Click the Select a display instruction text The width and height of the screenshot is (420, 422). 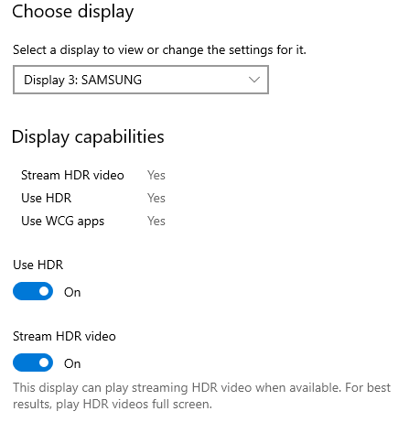[159, 50]
